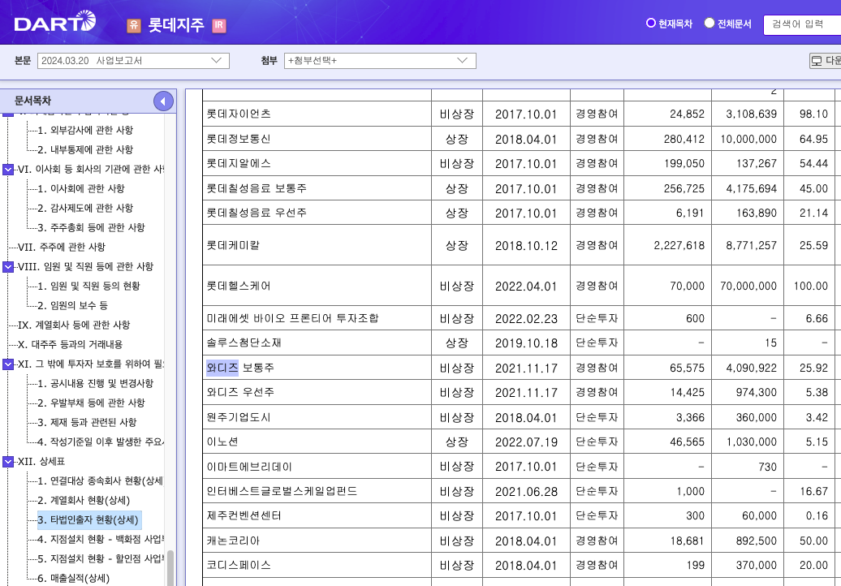Collapse the 문서목차 sidebar arrow icon

(x=162, y=101)
